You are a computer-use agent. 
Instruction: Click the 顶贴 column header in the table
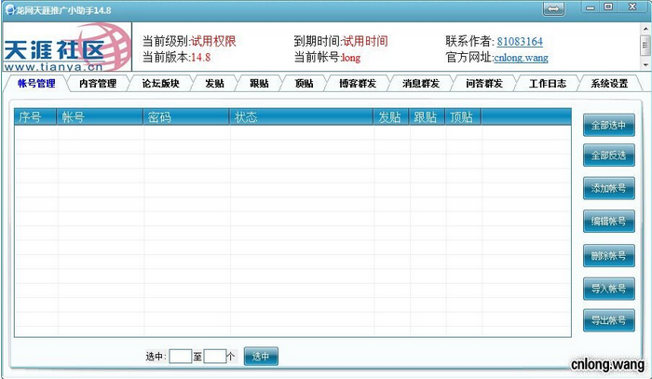point(463,116)
